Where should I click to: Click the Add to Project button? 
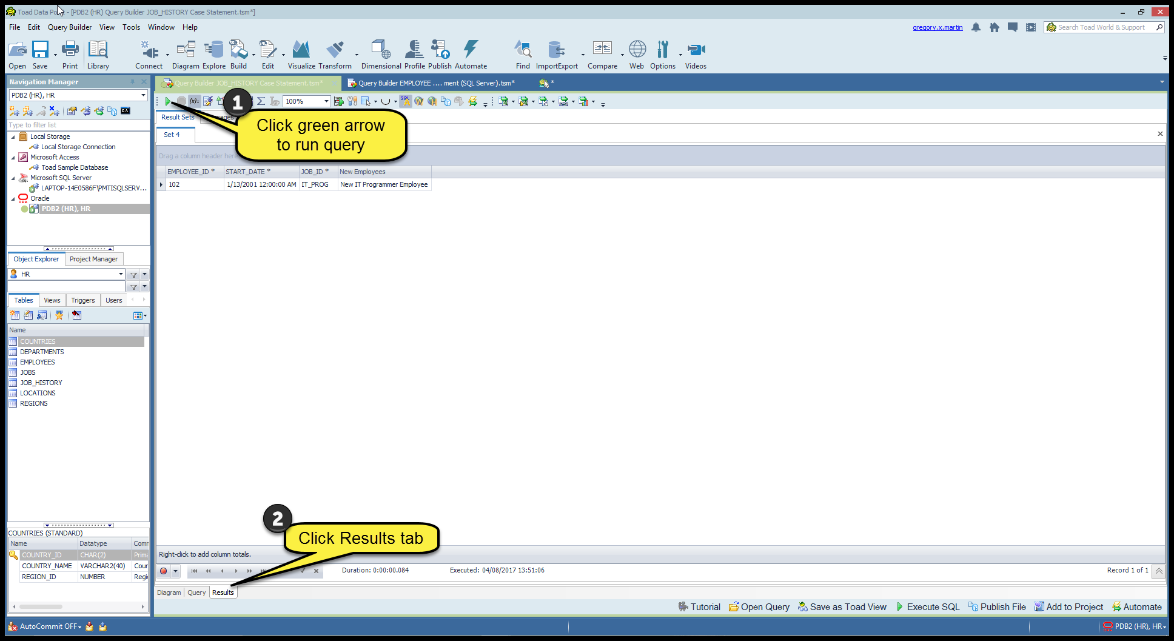click(x=1069, y=607)
